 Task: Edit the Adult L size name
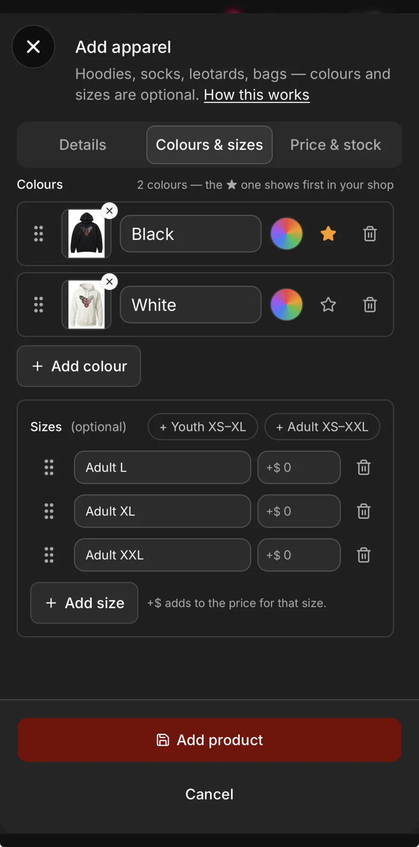pos(162,467)
